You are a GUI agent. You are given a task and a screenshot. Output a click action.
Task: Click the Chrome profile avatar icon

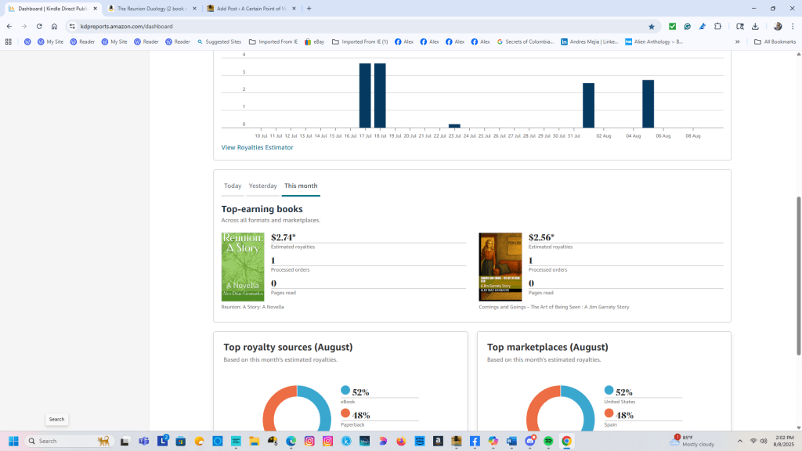(x=777, y=26)
